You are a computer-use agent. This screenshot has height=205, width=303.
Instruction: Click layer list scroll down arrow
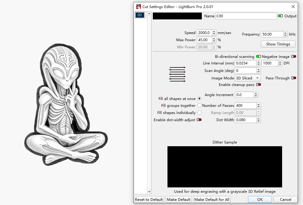point(149,192)
